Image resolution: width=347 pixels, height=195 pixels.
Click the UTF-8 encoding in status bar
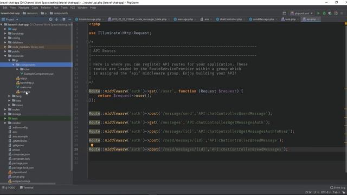point(325,192)
